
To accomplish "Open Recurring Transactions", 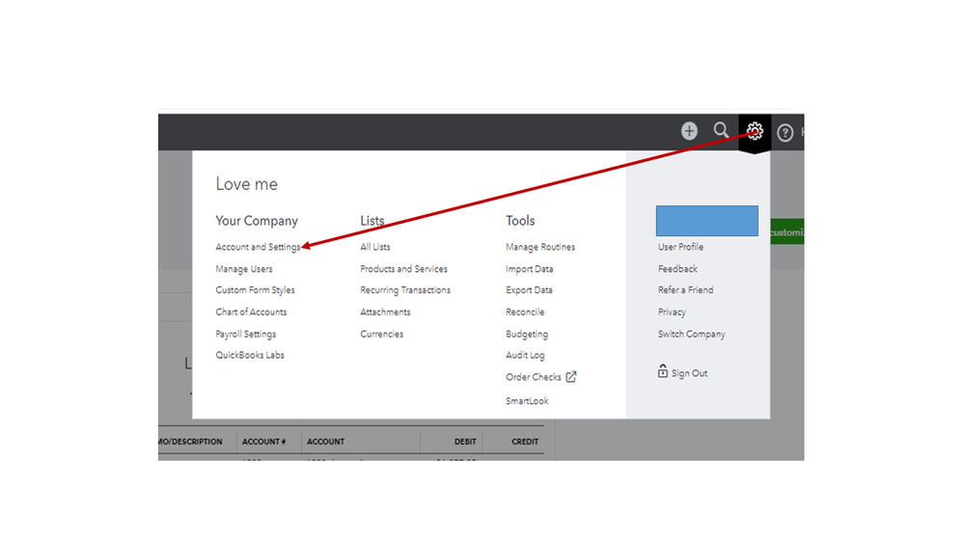I will tap(405, 290).
